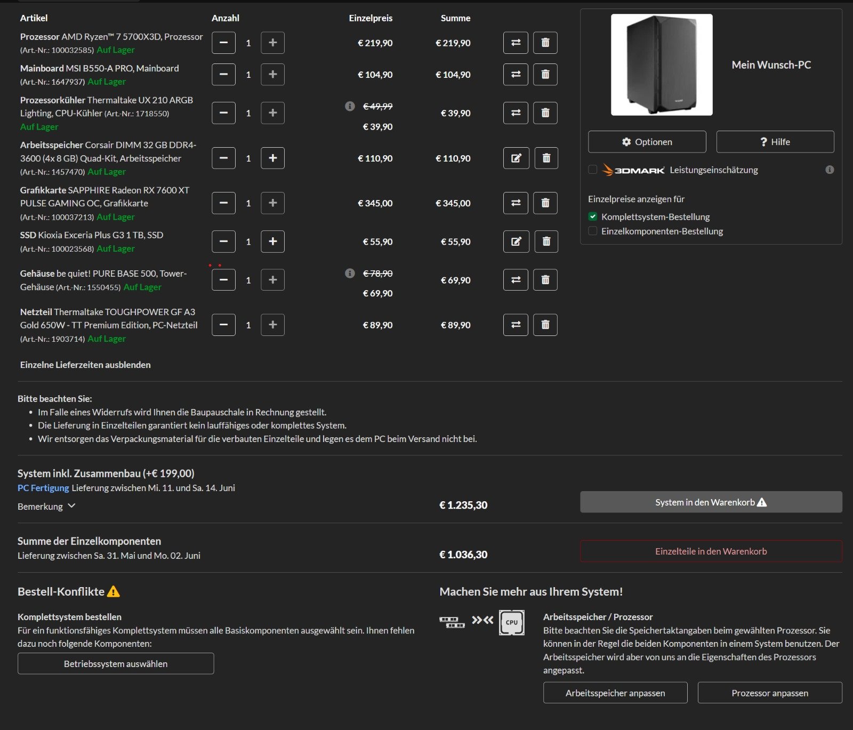The image size is (853, 730).
Task: Delete the Thermaltake UX 210 ARGB cooler
Action: [545, 113]
